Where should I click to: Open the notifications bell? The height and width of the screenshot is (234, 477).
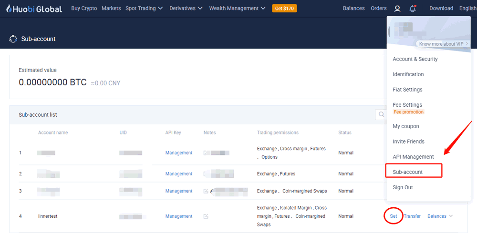tap(413, 9)
